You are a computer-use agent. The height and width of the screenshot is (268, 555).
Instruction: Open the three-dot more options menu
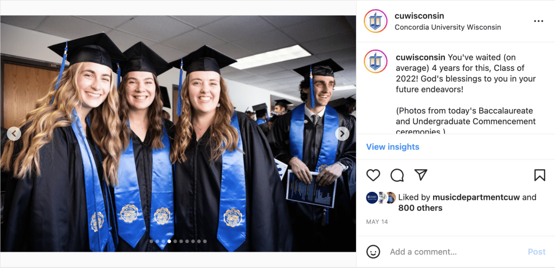538,21
